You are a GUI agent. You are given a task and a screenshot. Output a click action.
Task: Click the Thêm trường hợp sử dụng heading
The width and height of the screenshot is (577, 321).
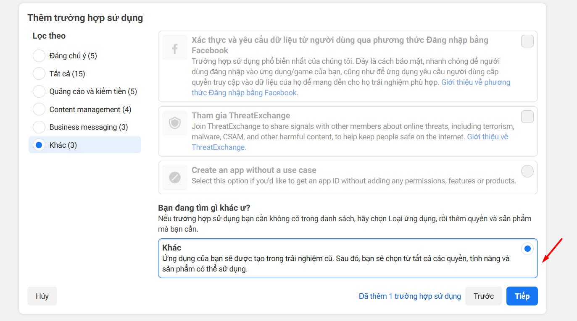tap(85, 18)
